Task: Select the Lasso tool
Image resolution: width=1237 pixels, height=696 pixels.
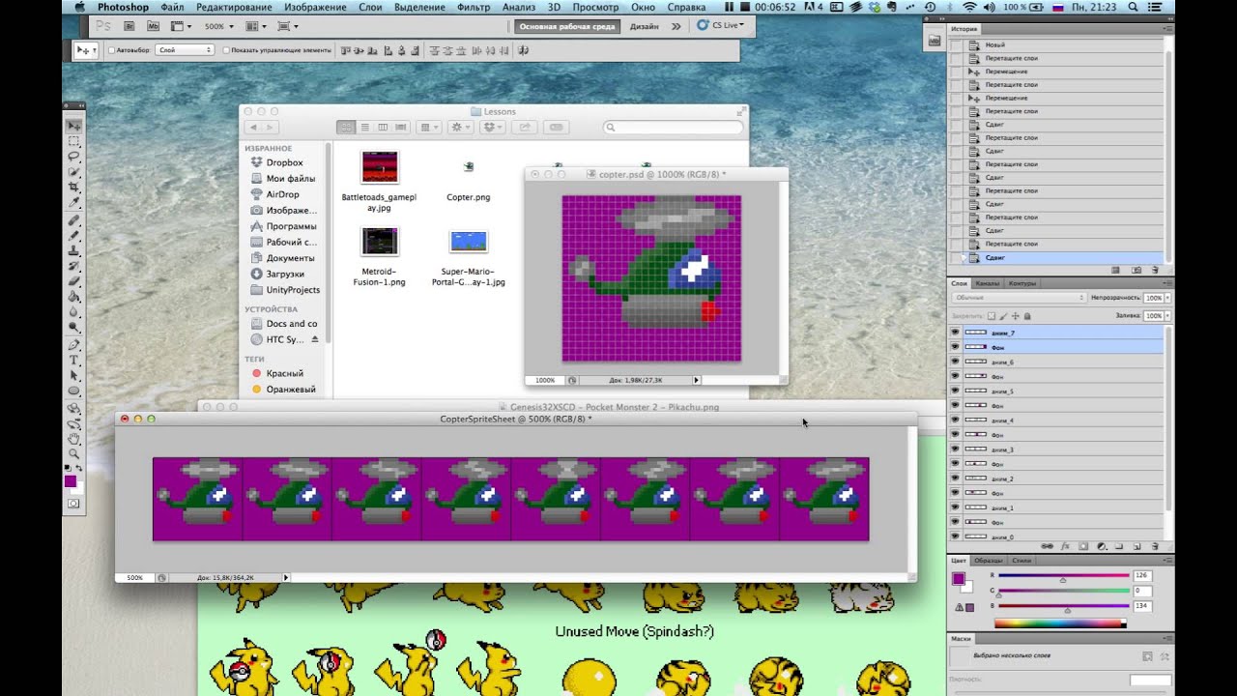Action: 74,156
